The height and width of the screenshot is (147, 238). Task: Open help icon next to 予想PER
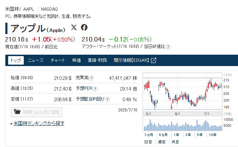[95, 89]
